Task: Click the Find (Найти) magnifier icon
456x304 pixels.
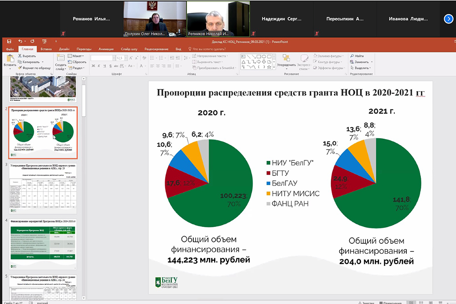Action: (352, 56)
